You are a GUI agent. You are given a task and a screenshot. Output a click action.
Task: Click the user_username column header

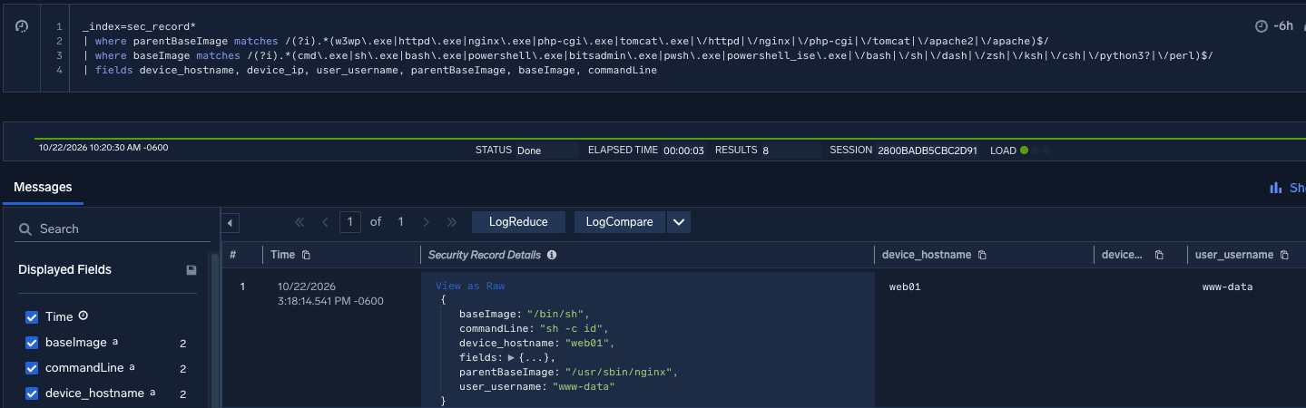click(x=1234, y=256)
